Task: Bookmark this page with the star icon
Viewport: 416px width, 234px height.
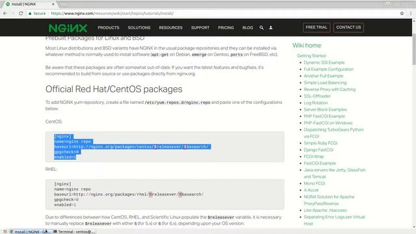Action: coord(402,13)
